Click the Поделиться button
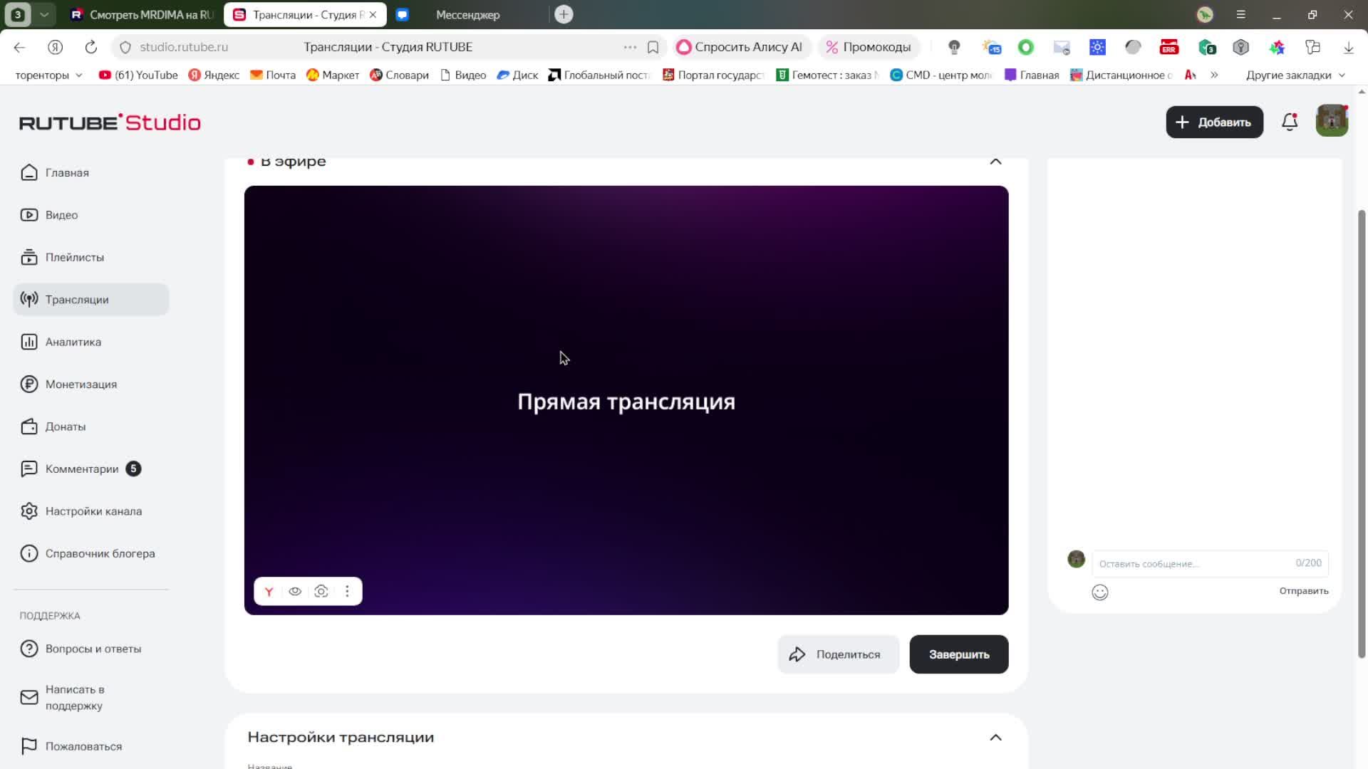 pyautogui.click(x=838, y=654)
